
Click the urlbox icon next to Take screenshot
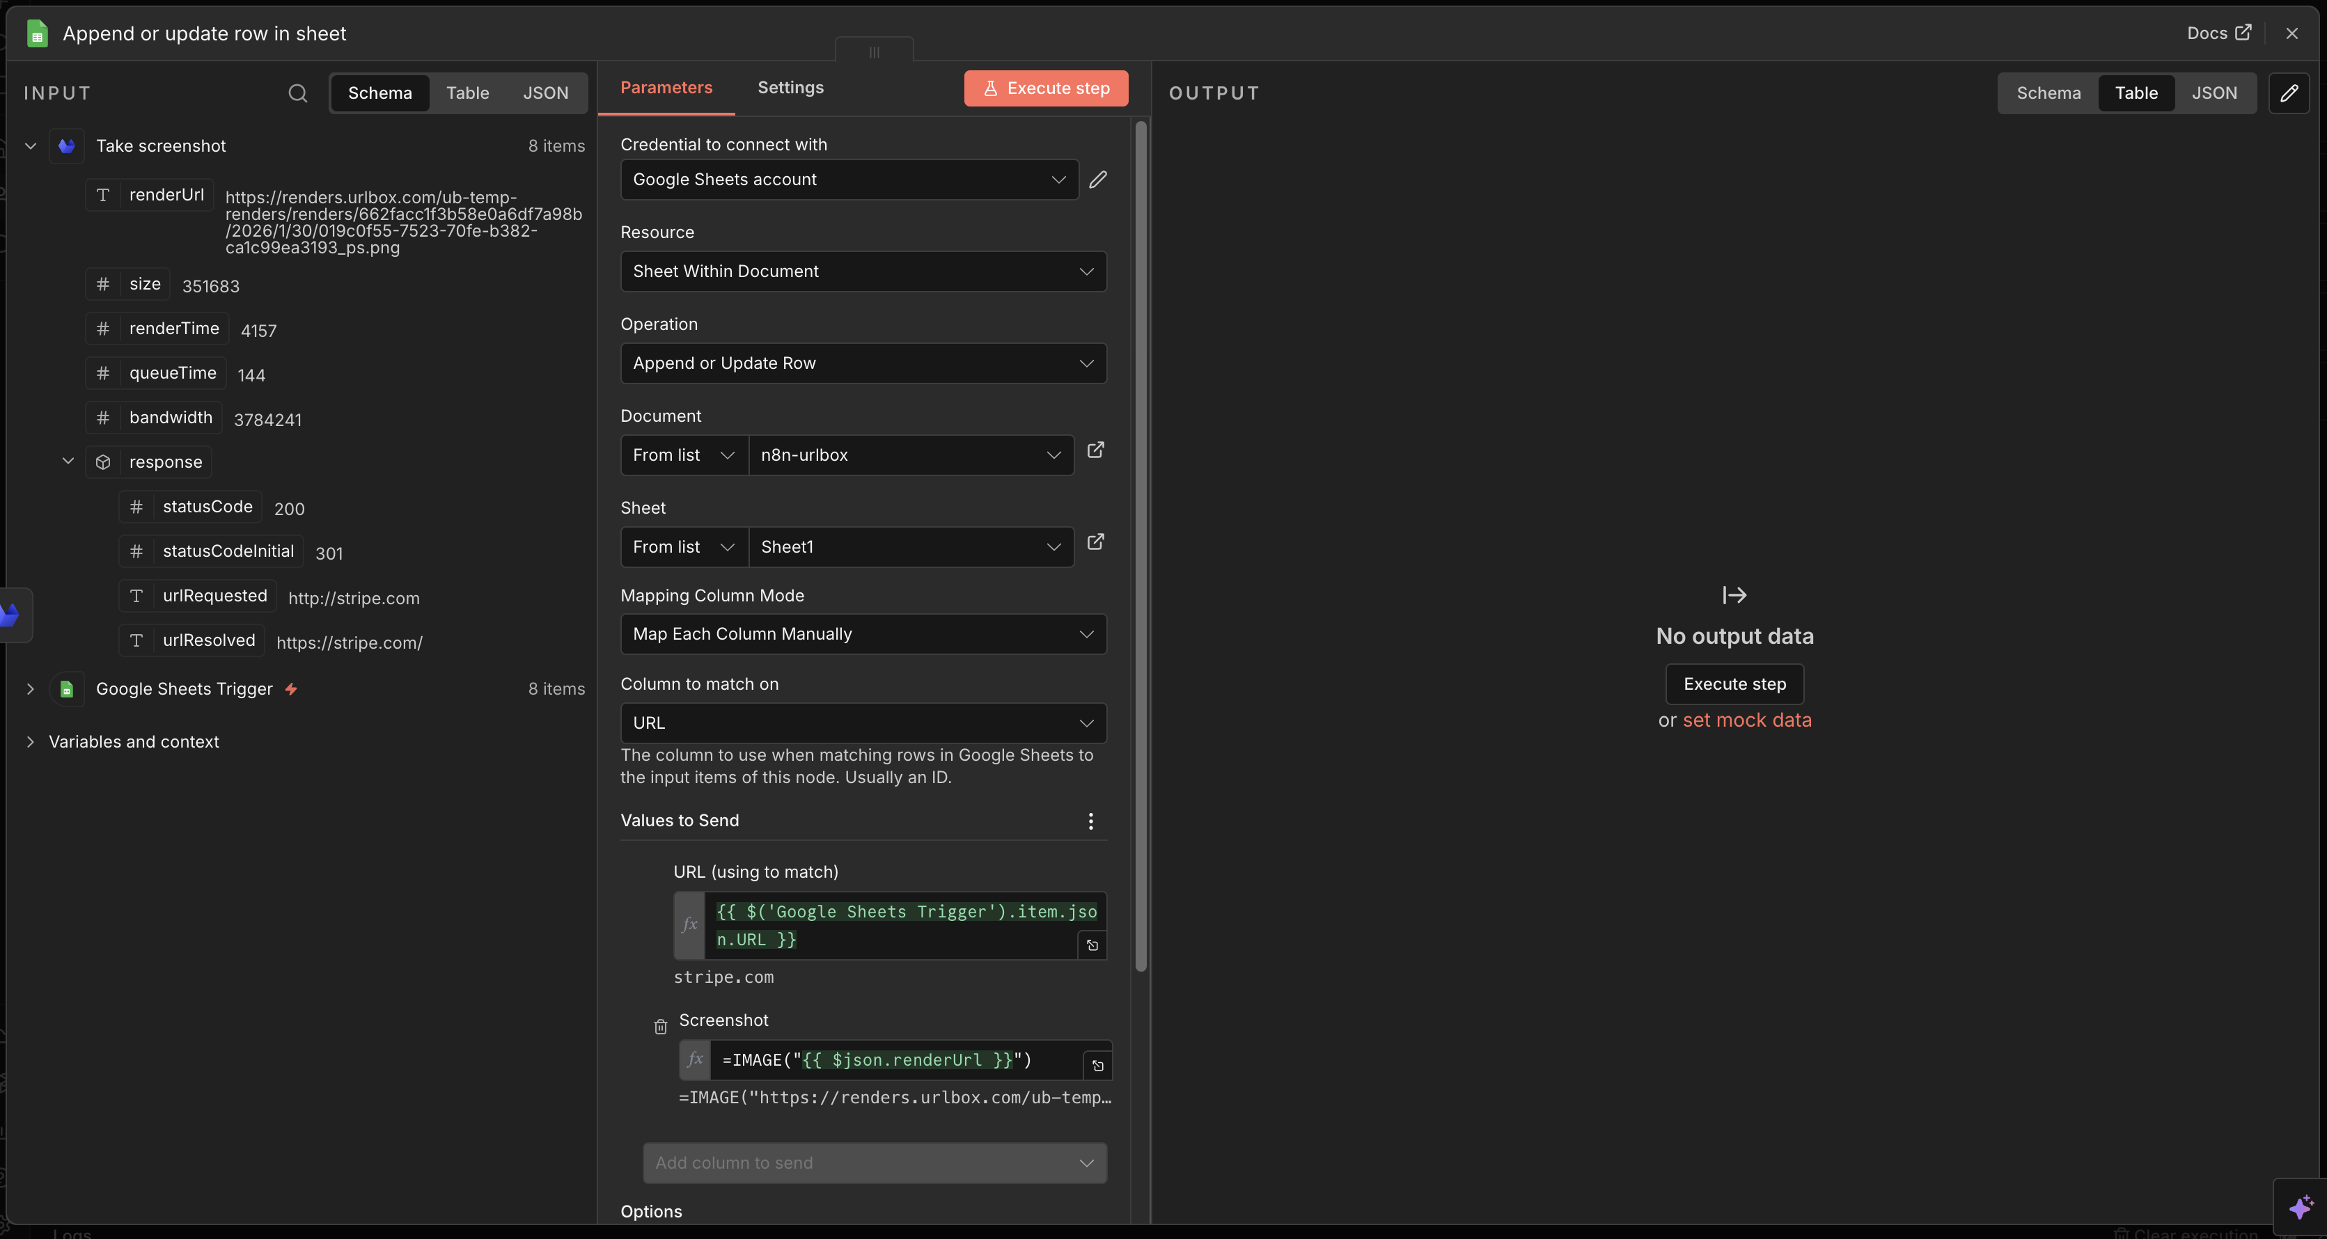tap(66, 145)
